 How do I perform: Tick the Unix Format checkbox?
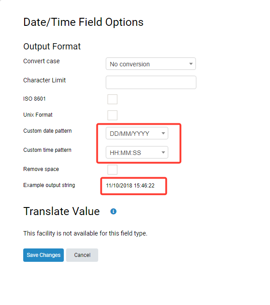pyautogui.click(x=112, y=115)
